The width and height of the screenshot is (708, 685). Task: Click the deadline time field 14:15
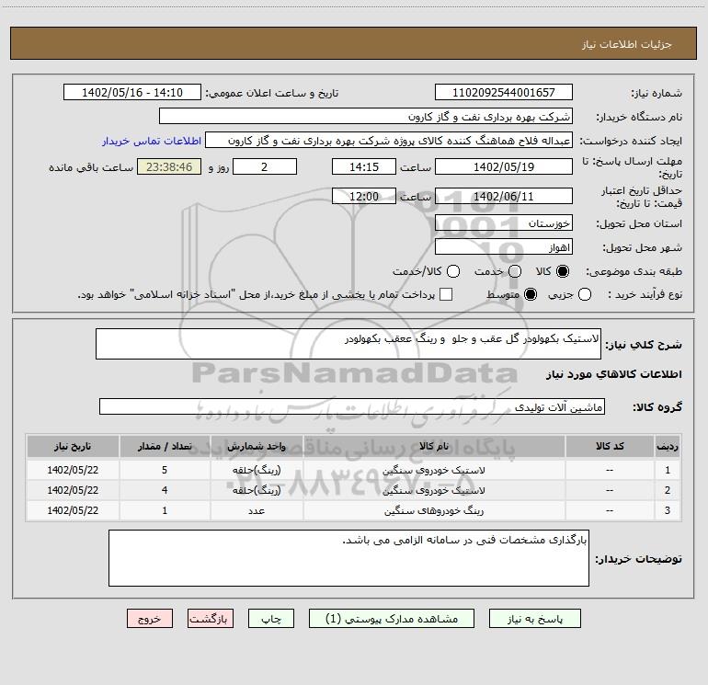point(364,166)
